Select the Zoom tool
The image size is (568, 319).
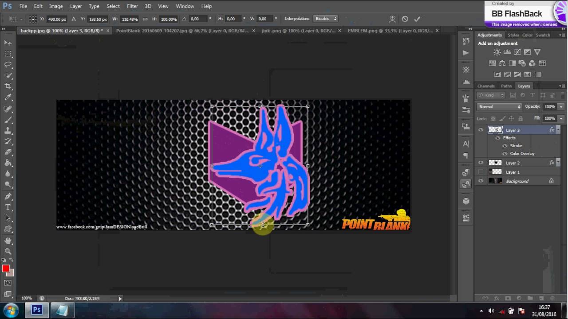click(8, 251)
